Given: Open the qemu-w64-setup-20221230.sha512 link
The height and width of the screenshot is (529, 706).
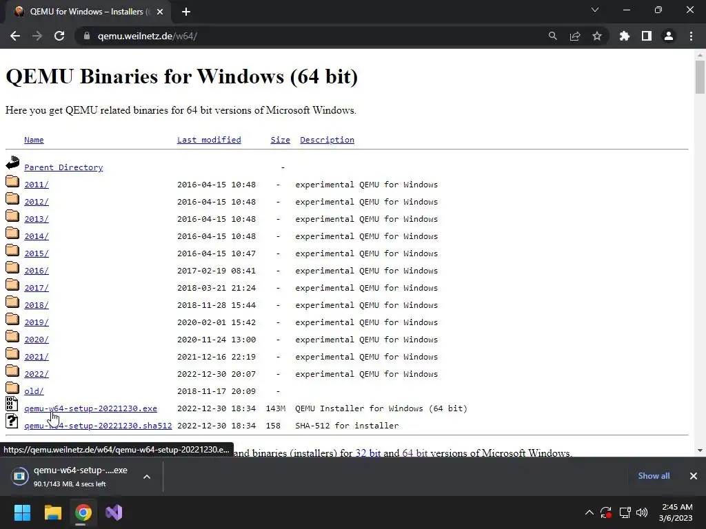Looking at the screenshot, I should point(98,426).
